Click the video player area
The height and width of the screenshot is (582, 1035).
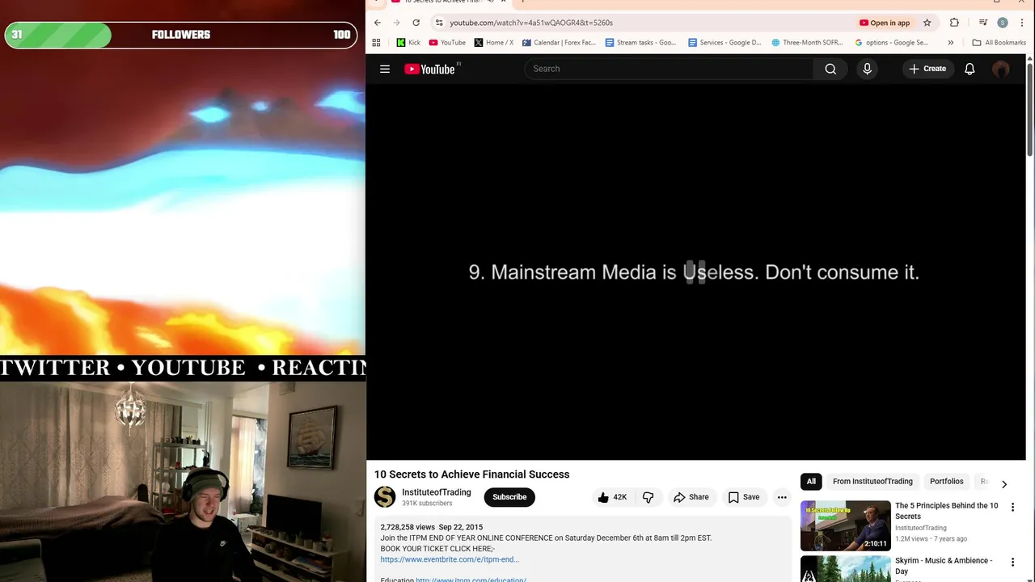[x=695, y=272]
